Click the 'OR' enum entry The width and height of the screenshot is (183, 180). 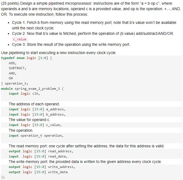(11, 78)
